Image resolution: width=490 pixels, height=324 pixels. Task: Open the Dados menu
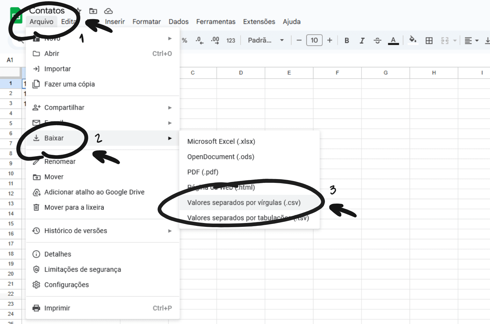click(x=179, y=22)
